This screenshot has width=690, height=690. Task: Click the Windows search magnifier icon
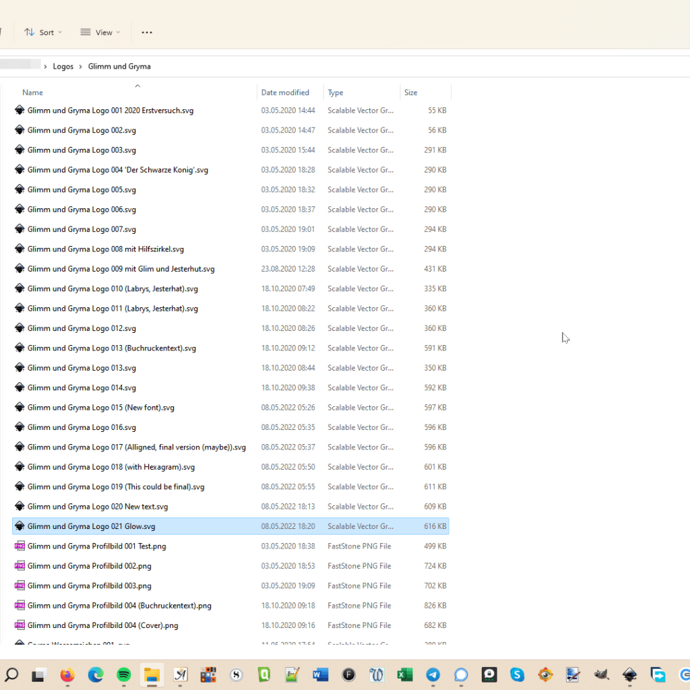11,675
